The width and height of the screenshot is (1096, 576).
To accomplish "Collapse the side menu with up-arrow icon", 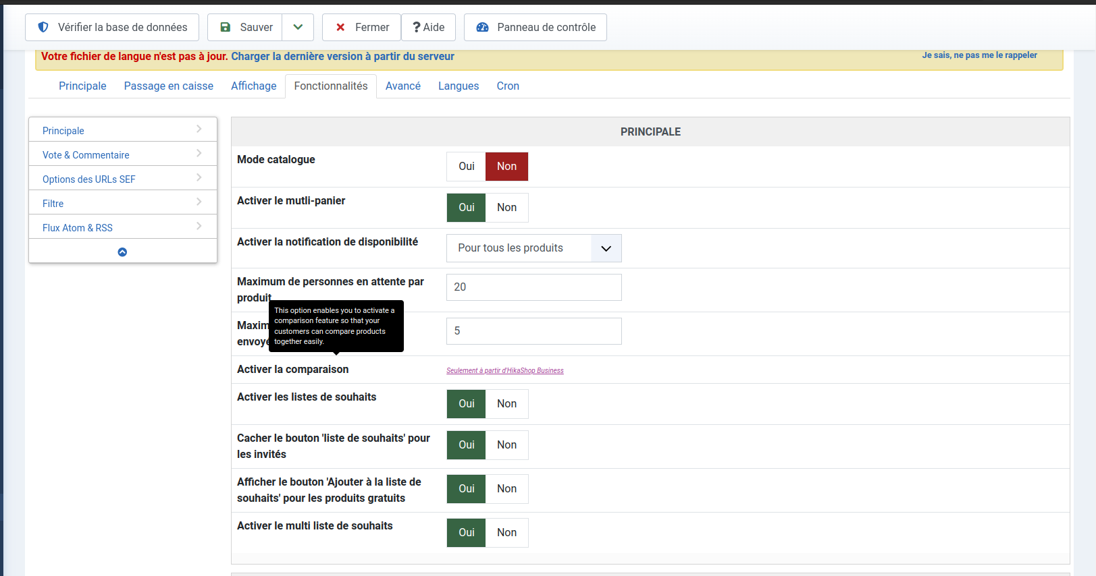I will (x=122, y=252).
